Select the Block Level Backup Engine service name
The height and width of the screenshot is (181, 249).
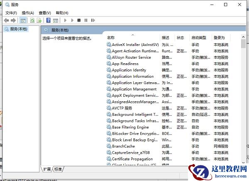135,140
